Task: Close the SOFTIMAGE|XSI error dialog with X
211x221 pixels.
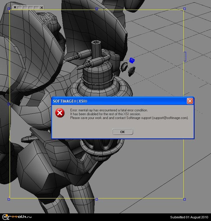Action: click(190, 101)
